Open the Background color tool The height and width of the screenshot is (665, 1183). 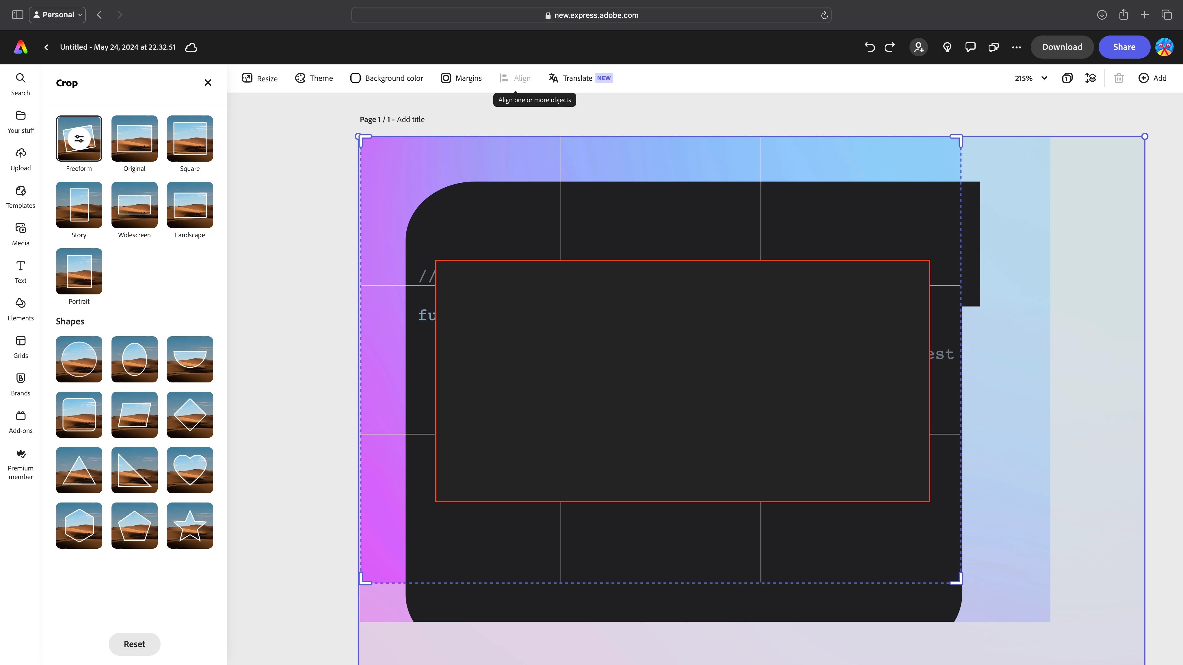pos(387,78)
